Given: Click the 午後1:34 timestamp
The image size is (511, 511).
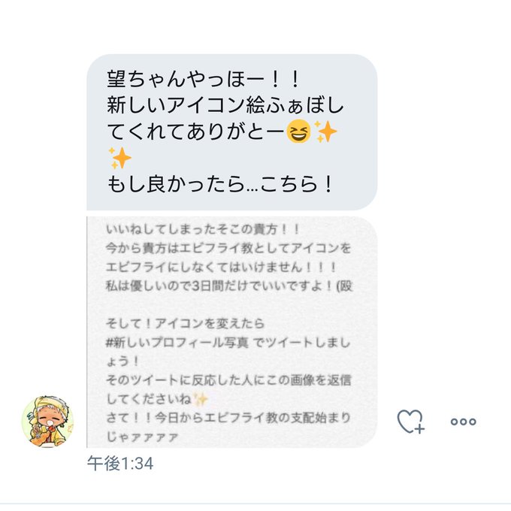Looking at the screenshot, I should [x=120, y=464].
